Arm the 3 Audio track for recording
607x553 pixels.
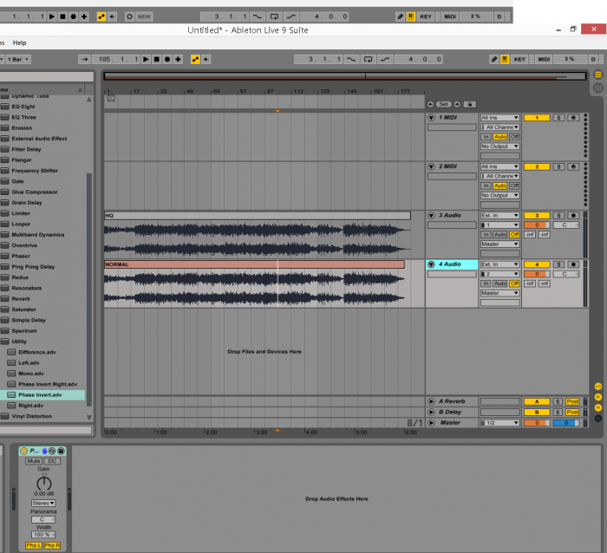[x=573, y=216]
